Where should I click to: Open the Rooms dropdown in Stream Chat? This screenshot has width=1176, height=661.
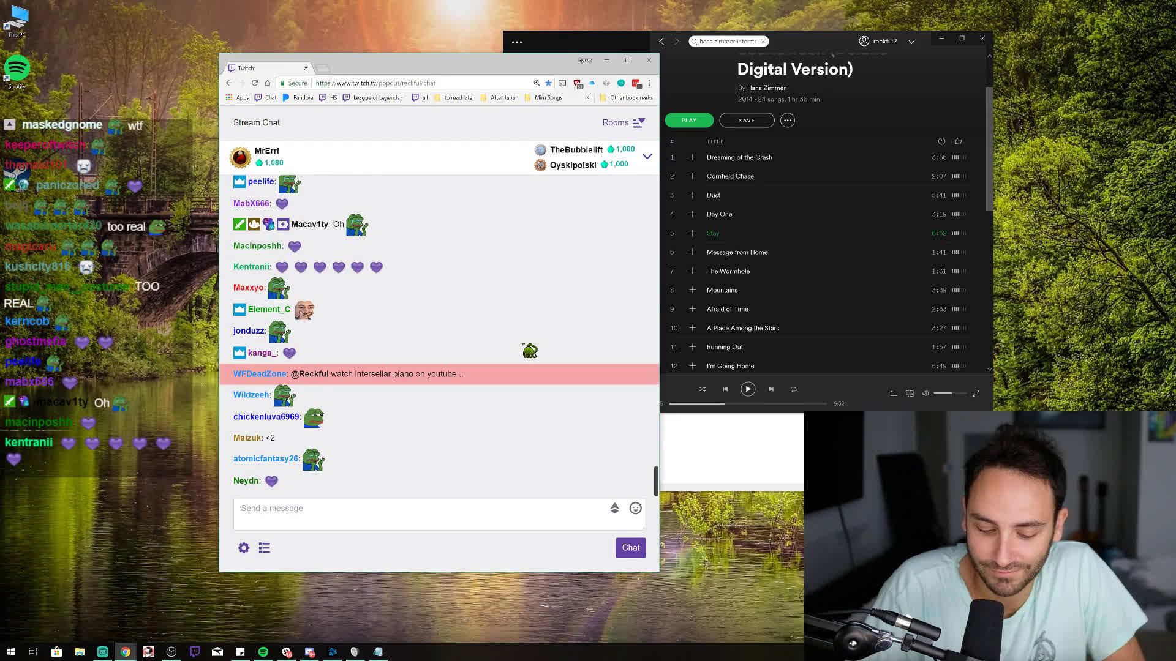pos(624,122)
